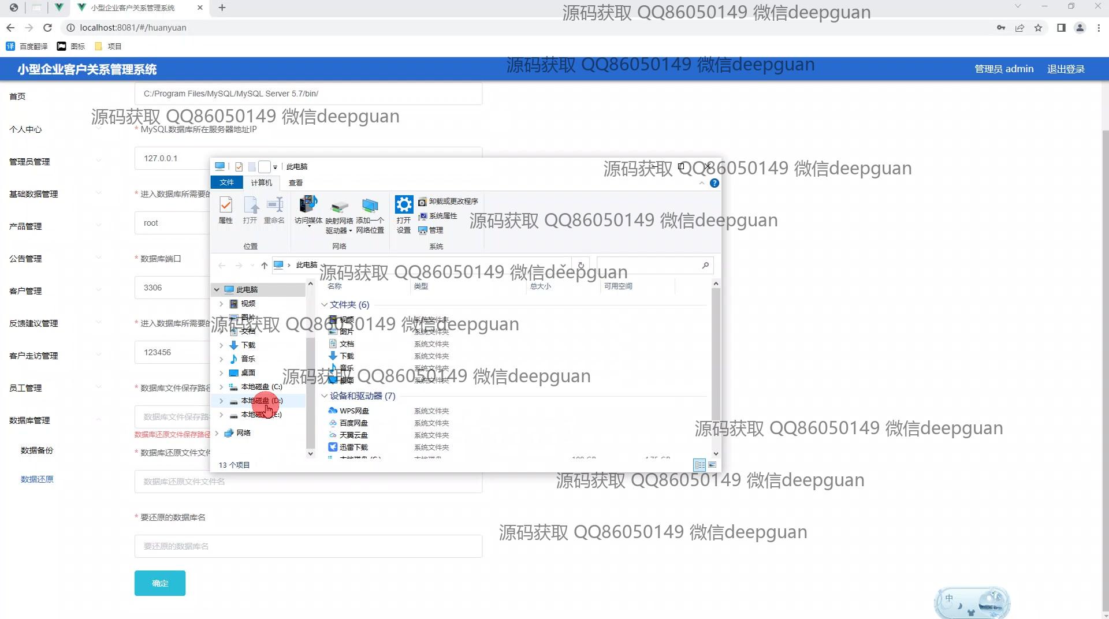Click 映射网络驱动器 (Map network drive) icon
Viewport: 1109px width, 619px height.
click(x=339, y=215)
